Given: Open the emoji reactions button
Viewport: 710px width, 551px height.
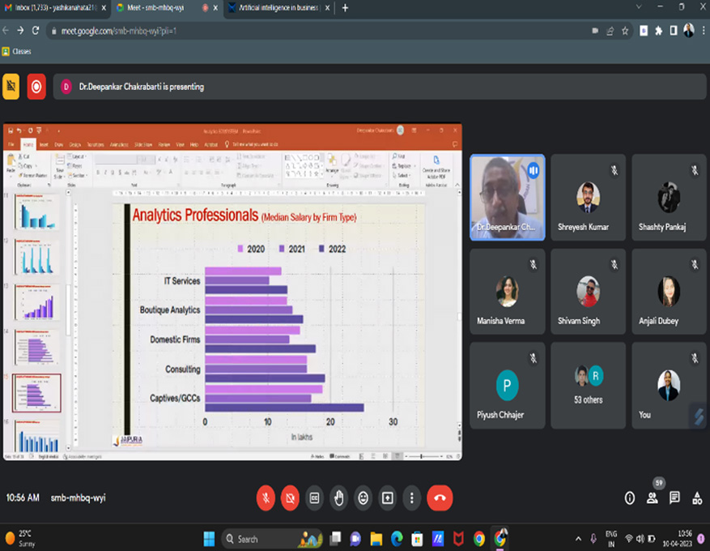Looking at the screenshot, I should 364,498.
